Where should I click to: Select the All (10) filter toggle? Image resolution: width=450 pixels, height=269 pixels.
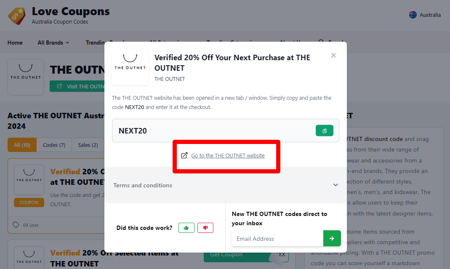(22, 145)
